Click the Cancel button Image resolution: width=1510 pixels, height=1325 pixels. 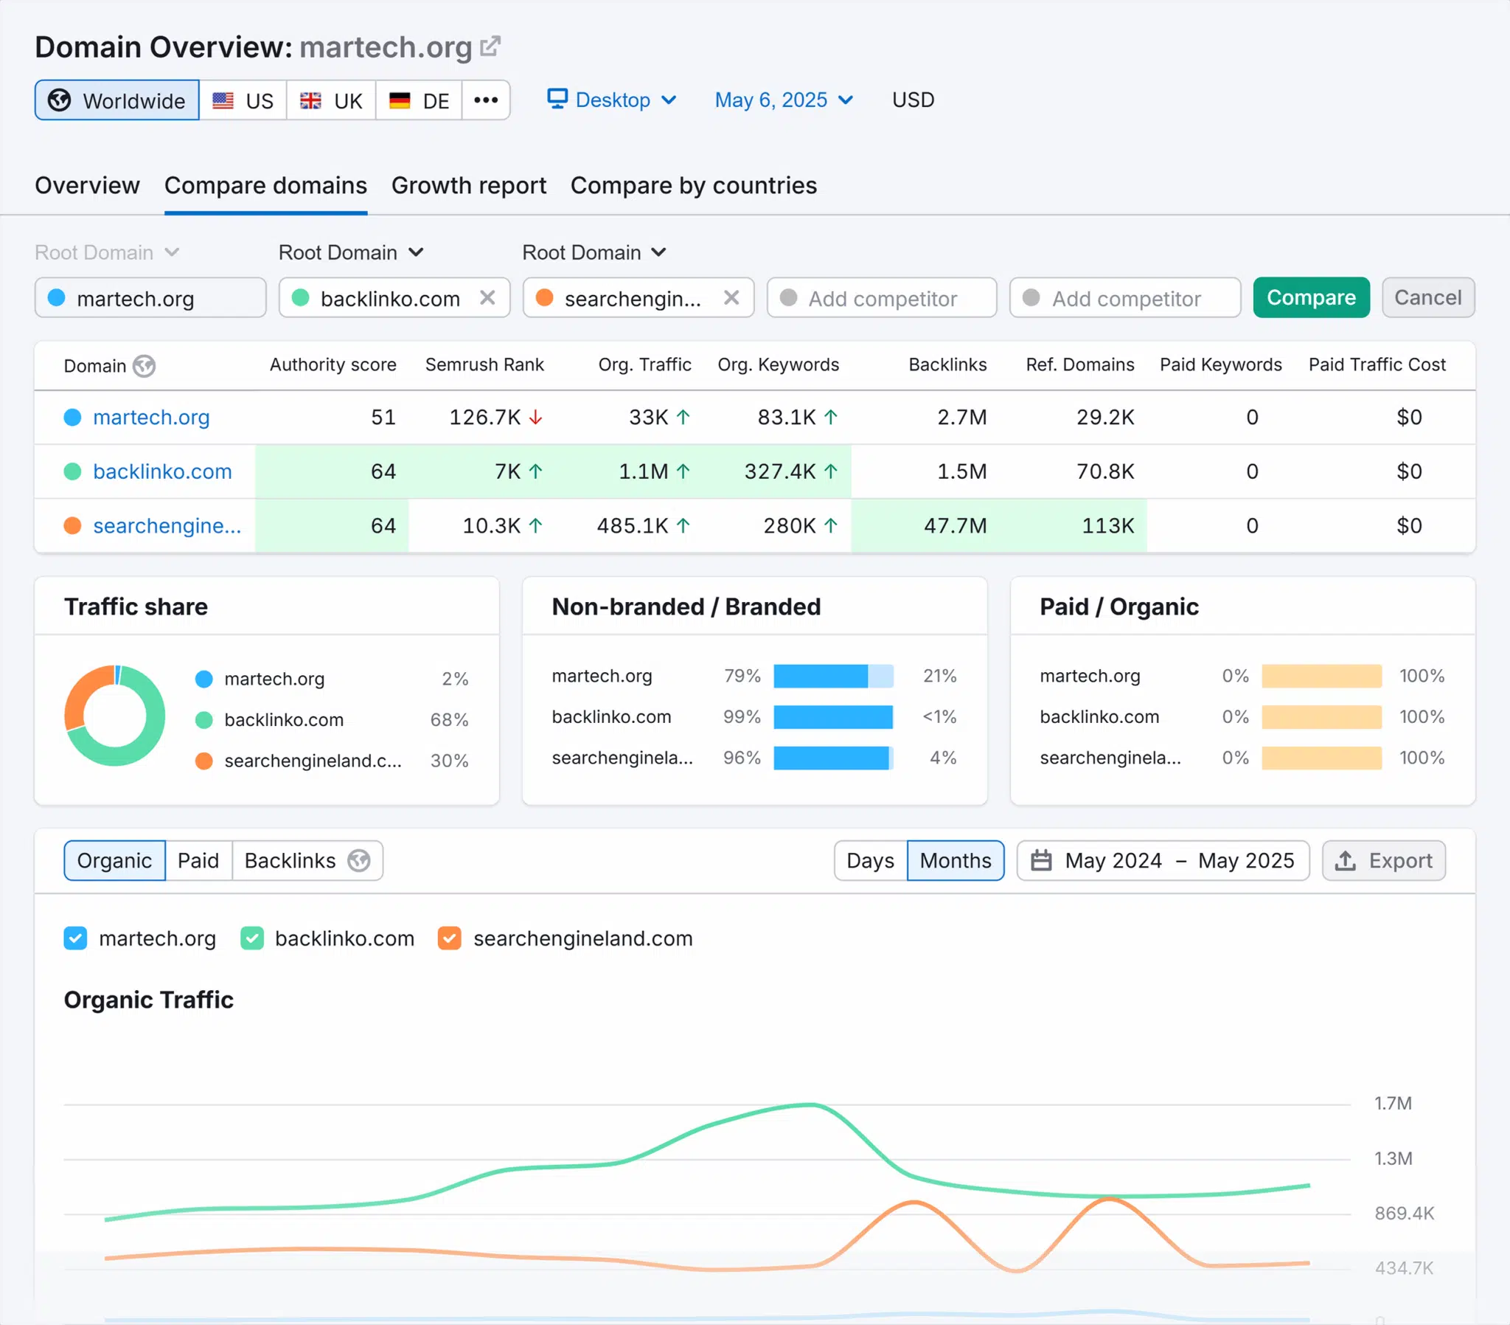[x=1428, y=297]
